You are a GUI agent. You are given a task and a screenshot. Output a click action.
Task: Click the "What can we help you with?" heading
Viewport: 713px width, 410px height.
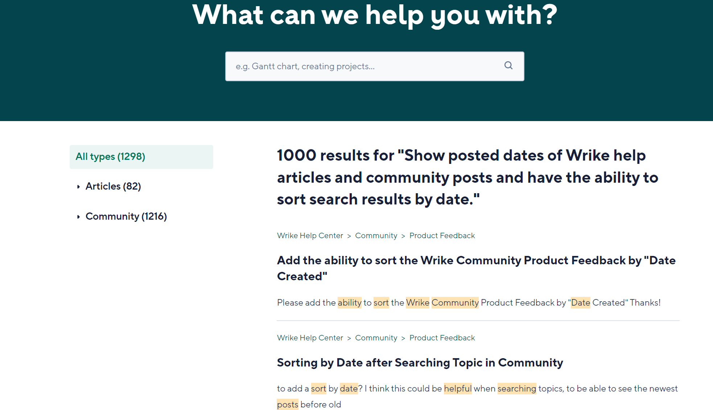(x=374, y=15)
